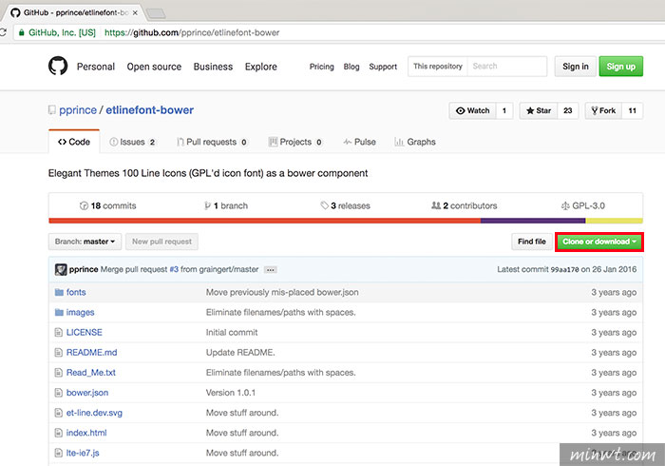This screenshot has height=466, width=665.
Task: Open the fonts folder
Action: pos(76,292)
